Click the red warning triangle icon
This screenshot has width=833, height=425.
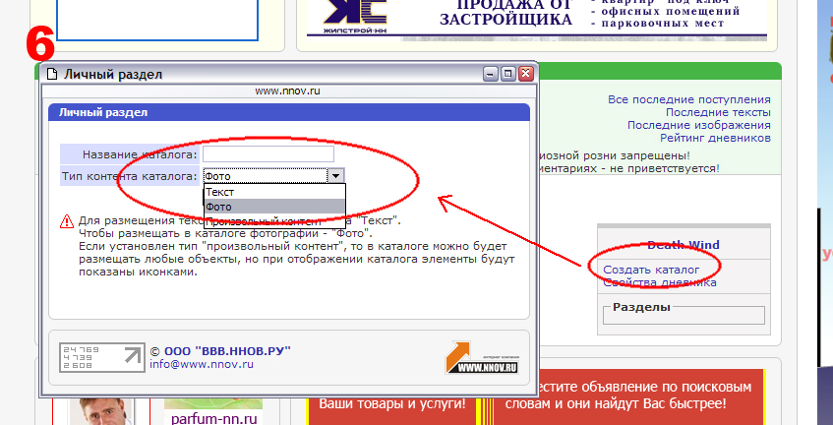coord(67,221)
